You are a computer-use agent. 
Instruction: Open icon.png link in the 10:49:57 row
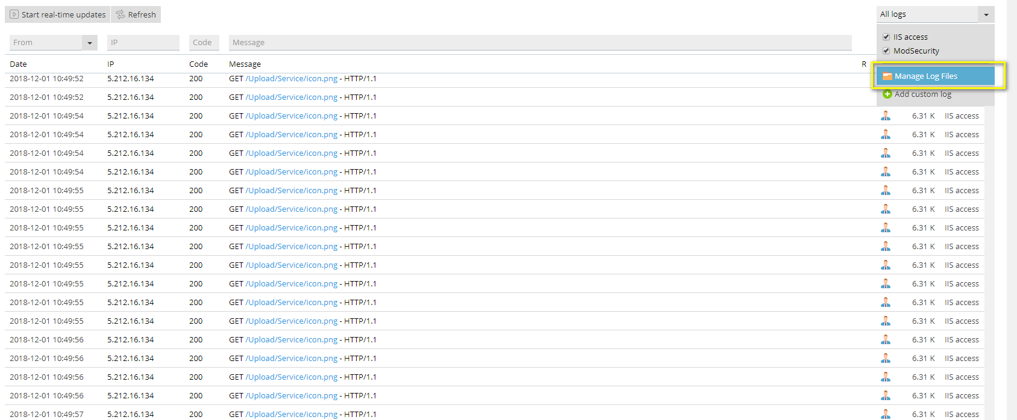coord(292,414)
